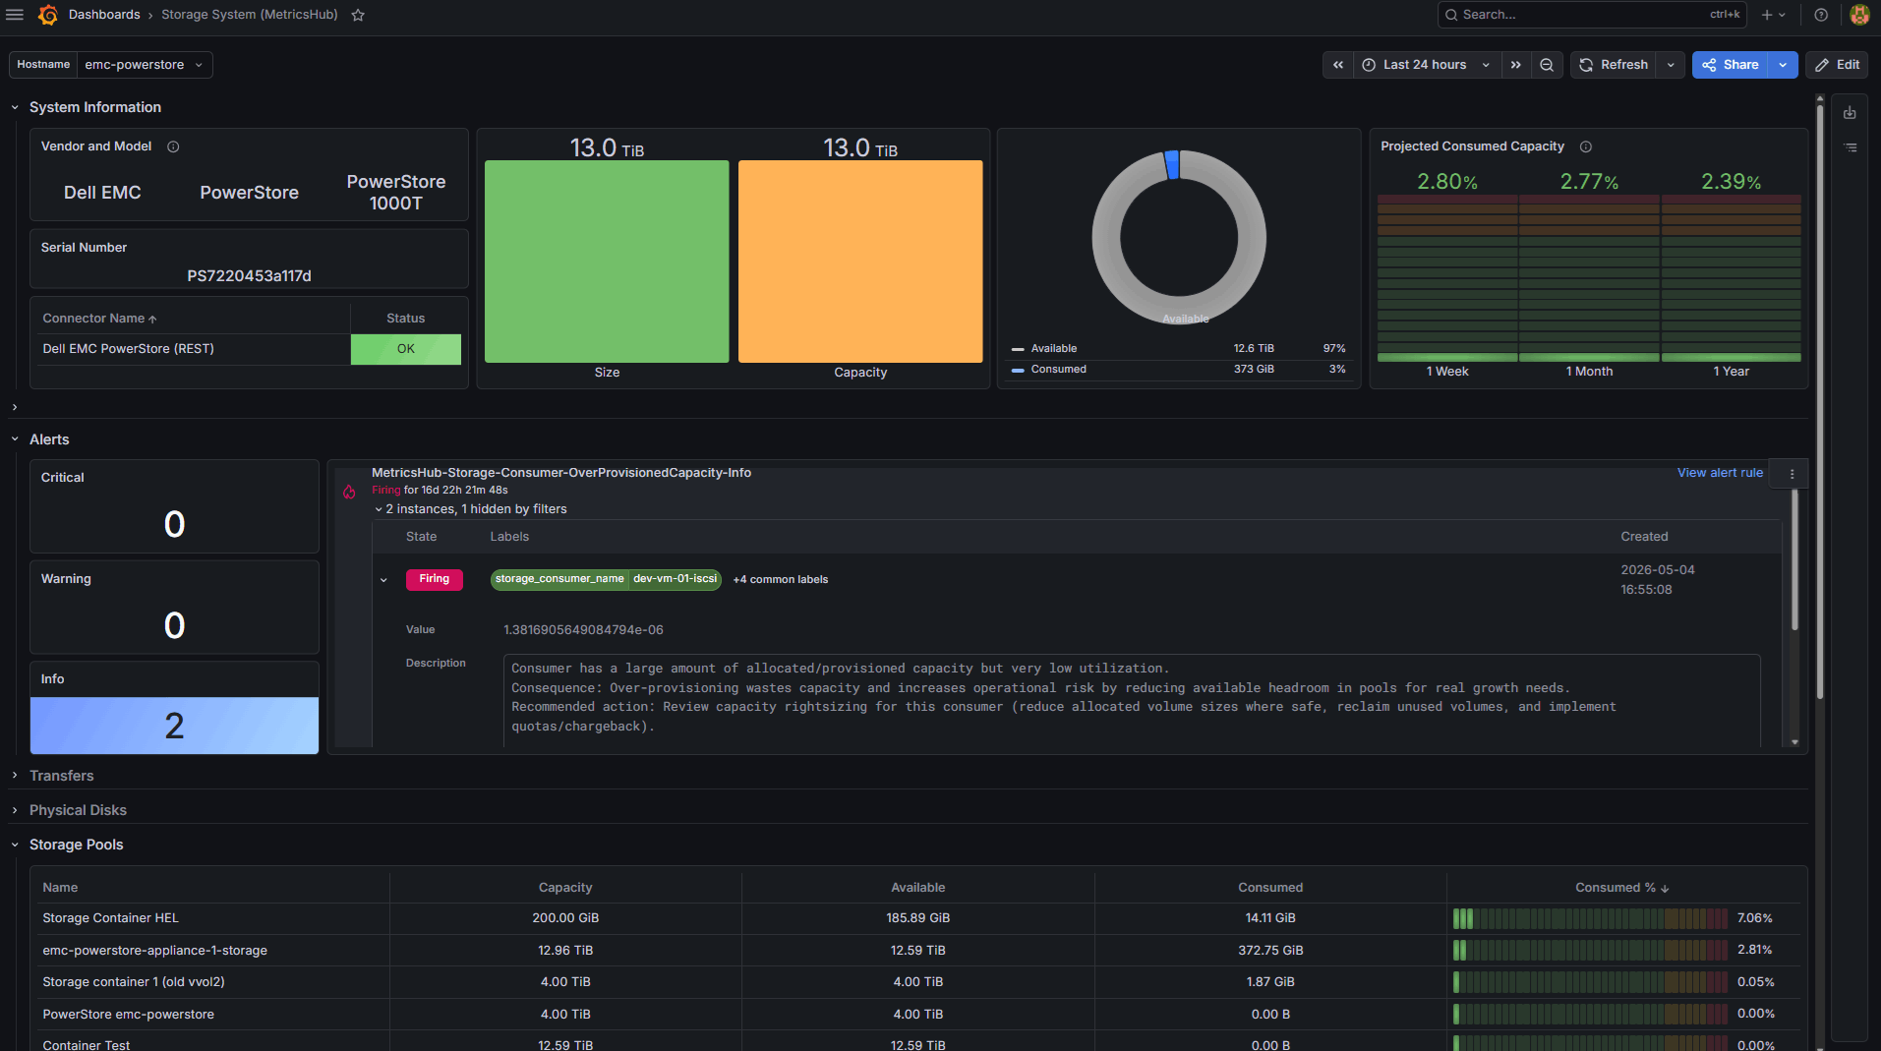Click PowerStore emc-powerstore pool name

point(128,1015)
